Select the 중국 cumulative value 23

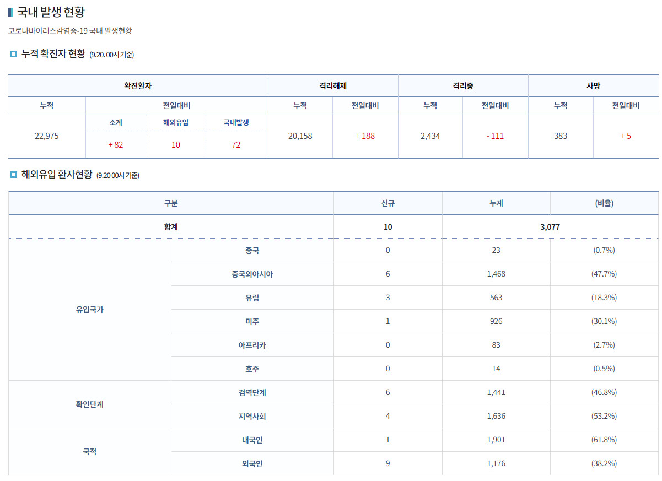pos(496,250)
